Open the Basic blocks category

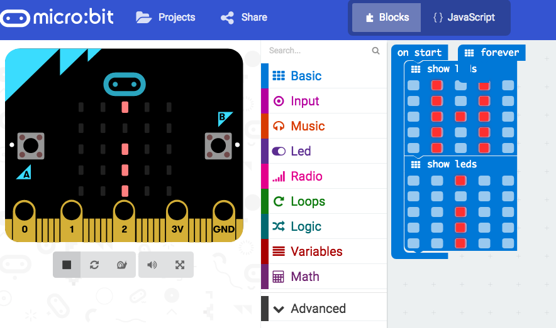click(x=306, y=76)
